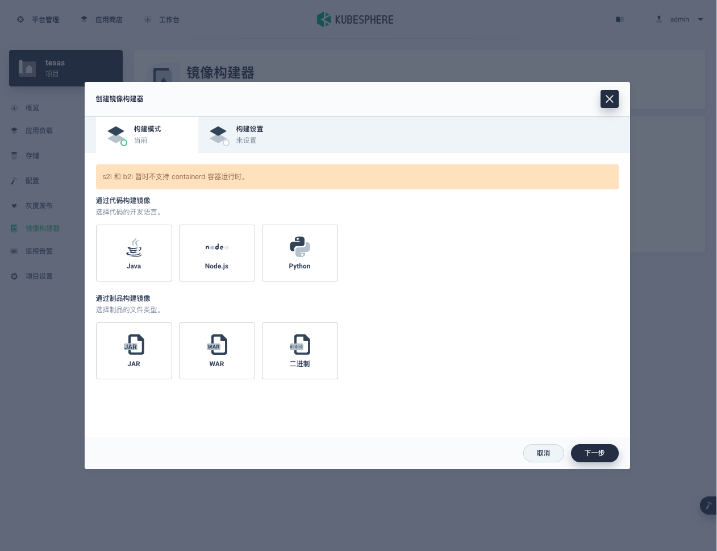
Task: Choose the Node.js build option
Action: (217, 253)
